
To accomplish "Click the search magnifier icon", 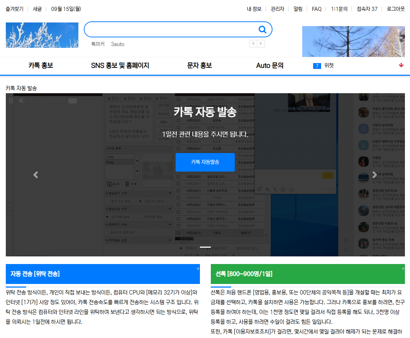I will pyautogui.click(x=262, y=29).
